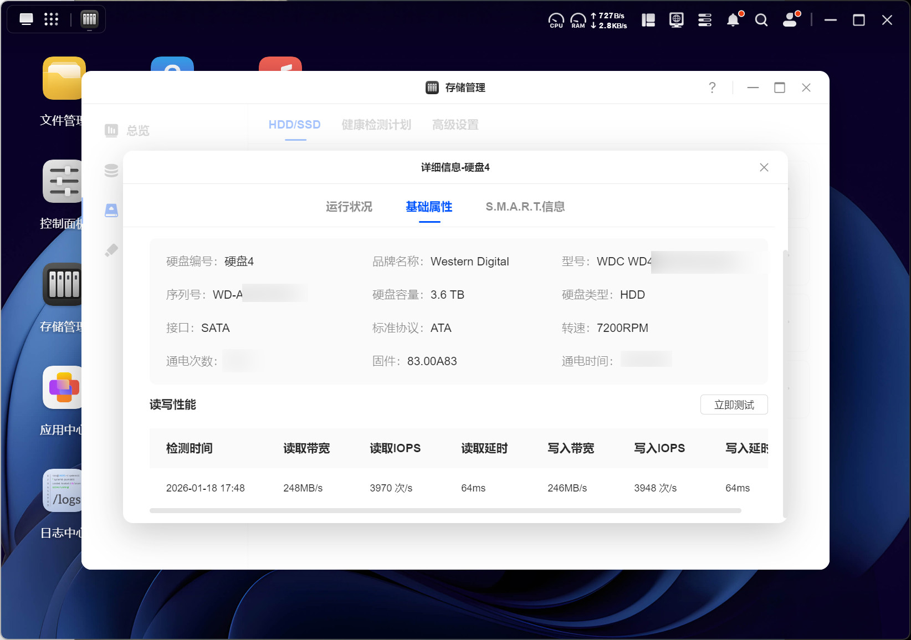Image resolution: width=911 pixels, height=640 pixels.
Task: Click the 248MB/s read bandwidth value
Action: [x=303, y=488]
